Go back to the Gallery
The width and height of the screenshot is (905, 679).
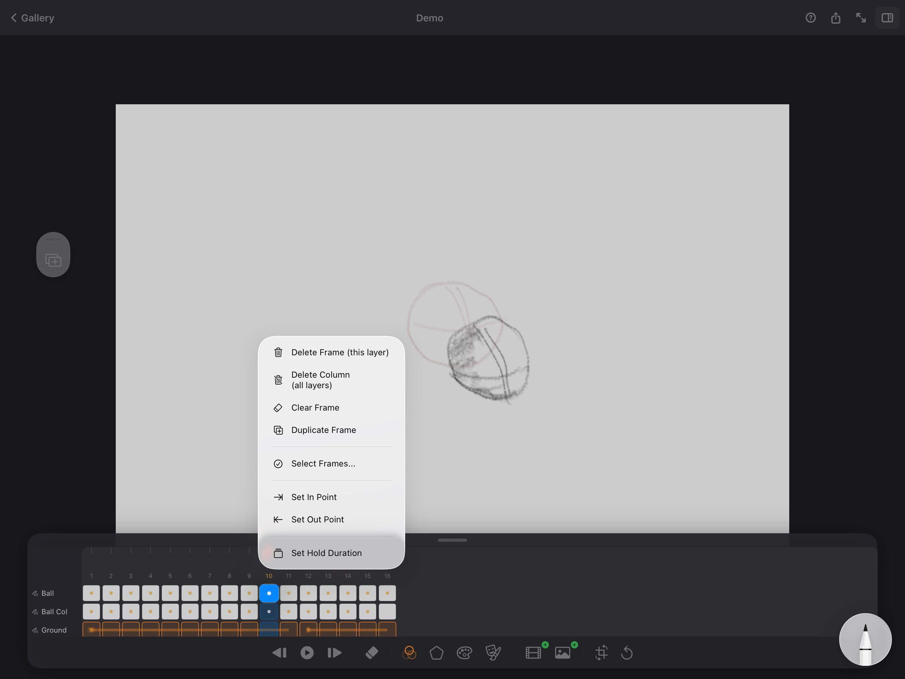tap(32, 18)
